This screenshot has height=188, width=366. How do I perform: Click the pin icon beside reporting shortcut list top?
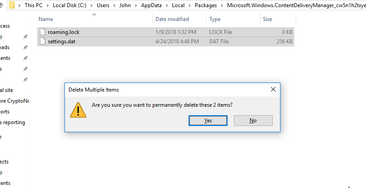pos(25,37)
